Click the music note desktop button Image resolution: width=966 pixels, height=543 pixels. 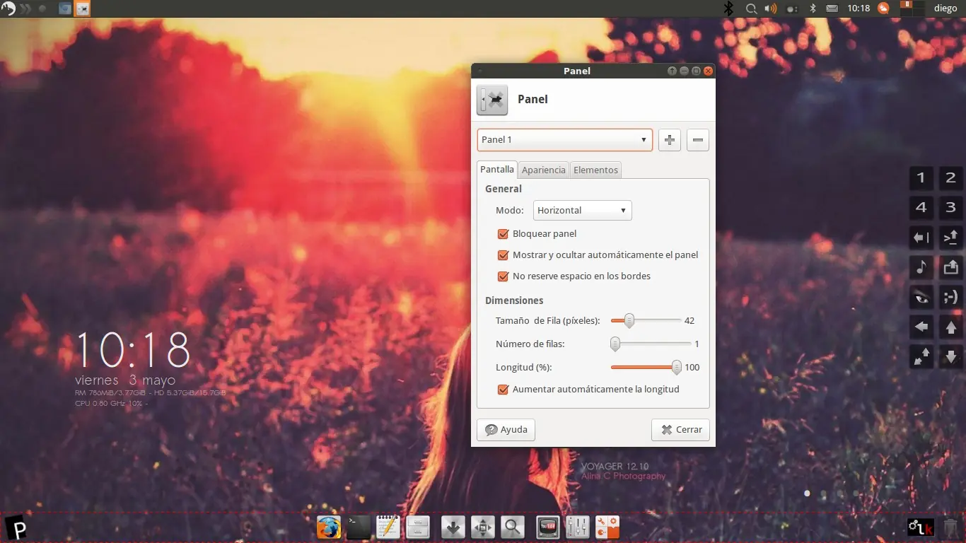point(921,267)
